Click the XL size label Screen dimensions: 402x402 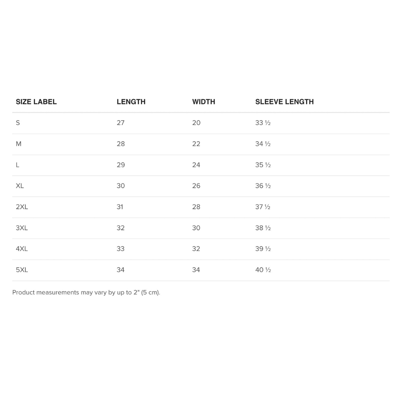[20, 186]
